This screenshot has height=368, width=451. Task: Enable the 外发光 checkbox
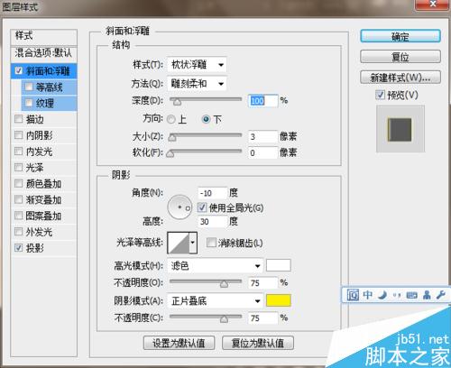[x=19, y=232]
